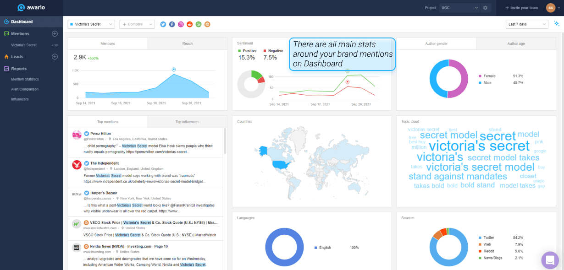Click the negative sentiment peak marker
564x270 pixels.
point(348,82)
